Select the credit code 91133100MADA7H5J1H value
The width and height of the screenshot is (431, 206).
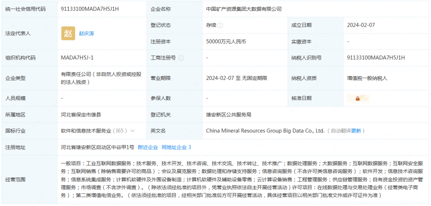(x=90, y=9)
